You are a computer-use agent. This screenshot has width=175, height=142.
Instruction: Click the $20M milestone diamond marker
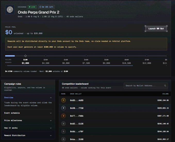pyautogui.click(x=46, y=56)
